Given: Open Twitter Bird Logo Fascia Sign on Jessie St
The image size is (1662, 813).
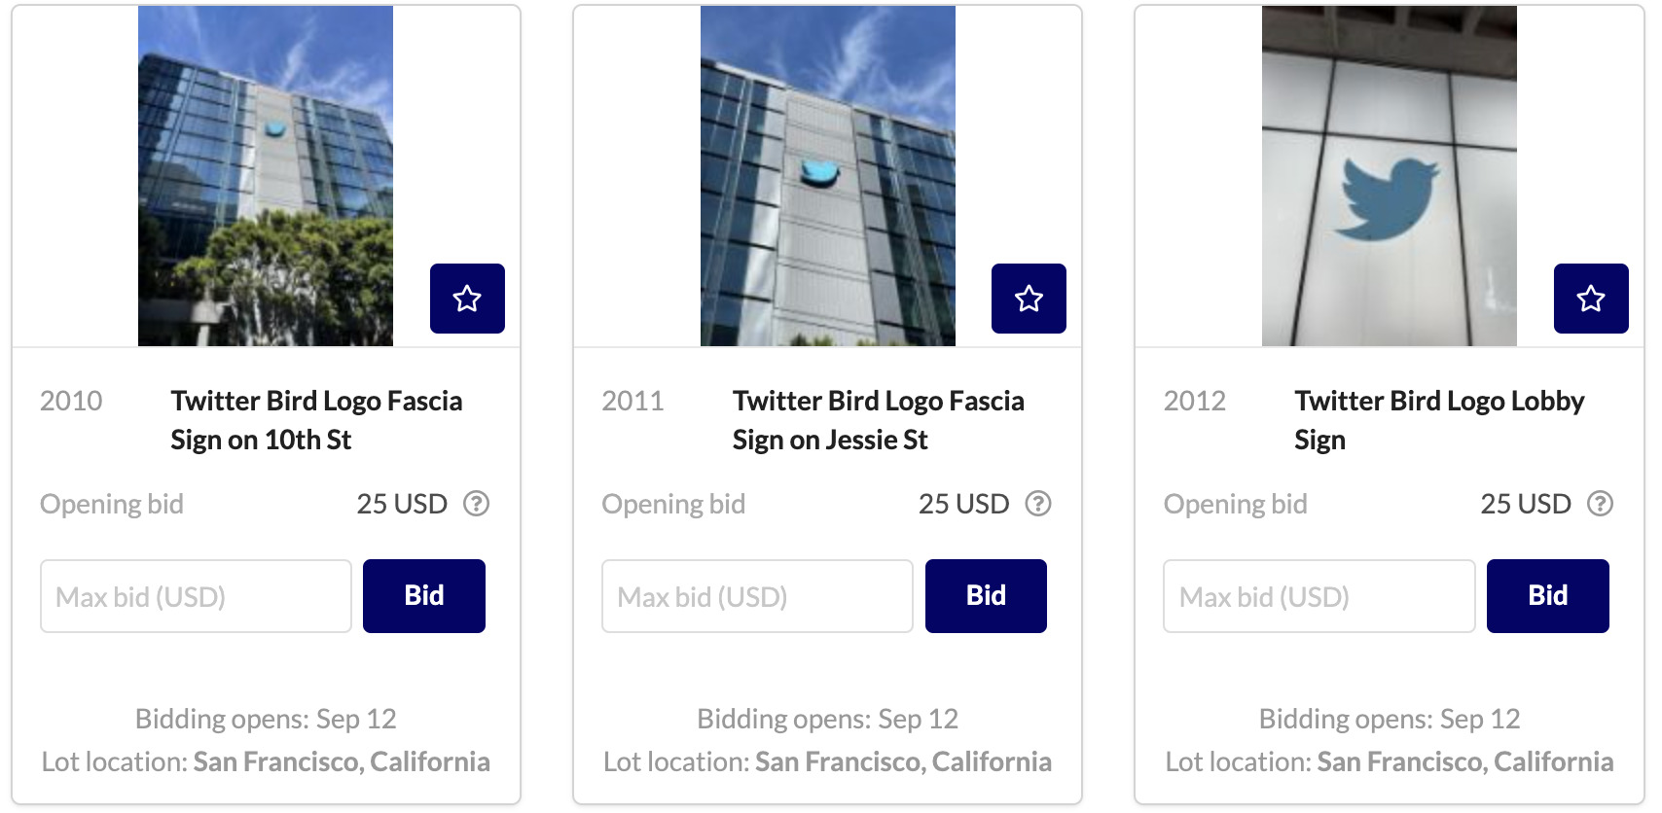Looking at the screenshot, I should [878, 420].
